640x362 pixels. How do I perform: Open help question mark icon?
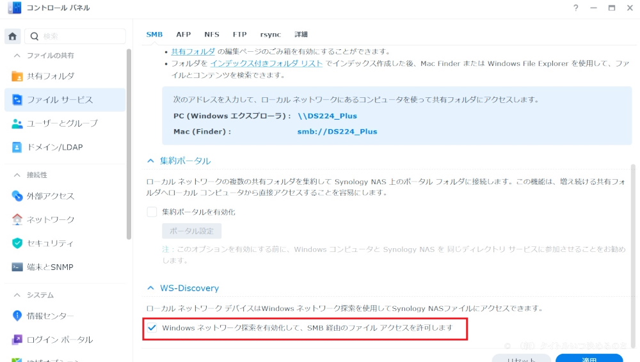pos(575,8)
